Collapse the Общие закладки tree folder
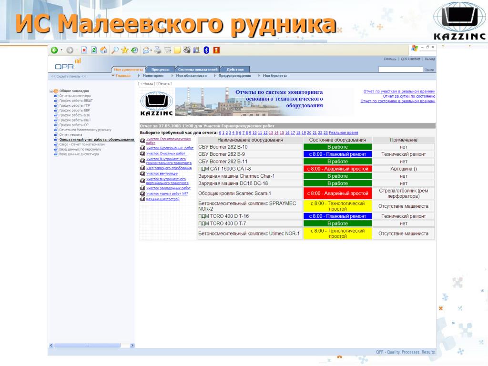Screen dimensions: 488x366 51,91
